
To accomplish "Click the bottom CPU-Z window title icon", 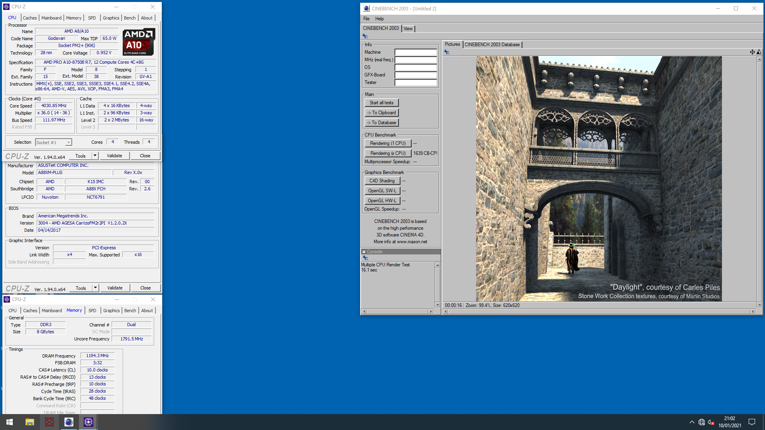I will tap(7, 299).
